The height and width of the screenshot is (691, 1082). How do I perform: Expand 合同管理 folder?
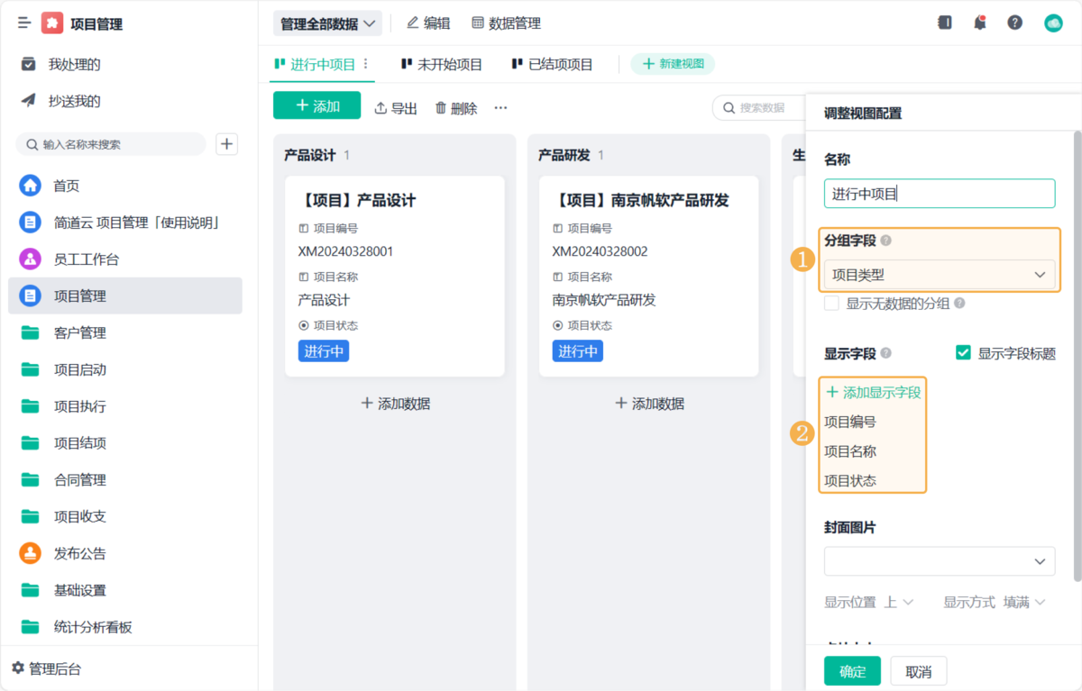pyautogui.click(x=124, y=480)
